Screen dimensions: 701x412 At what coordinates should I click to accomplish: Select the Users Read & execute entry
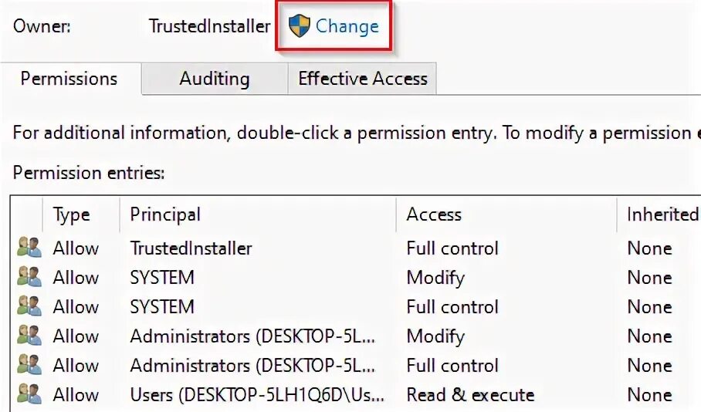(x=356, y=395)
